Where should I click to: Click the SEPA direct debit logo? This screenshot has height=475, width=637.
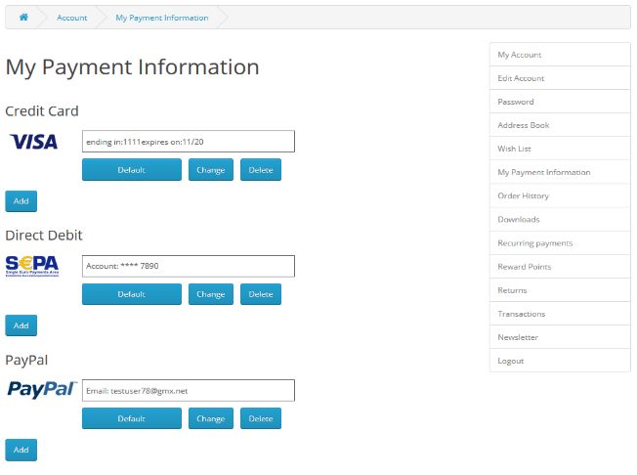click(32, 265)
